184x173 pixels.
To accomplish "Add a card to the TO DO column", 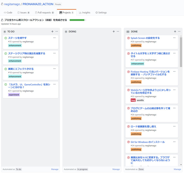I will (x=52, y=31).
